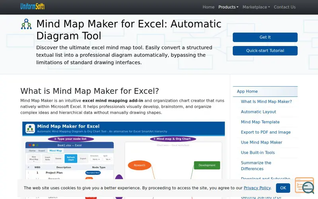The height and width of the screenshot is (199, 318).
Task: Click the orange Research node in the diagram
Action: click(140, 165)
